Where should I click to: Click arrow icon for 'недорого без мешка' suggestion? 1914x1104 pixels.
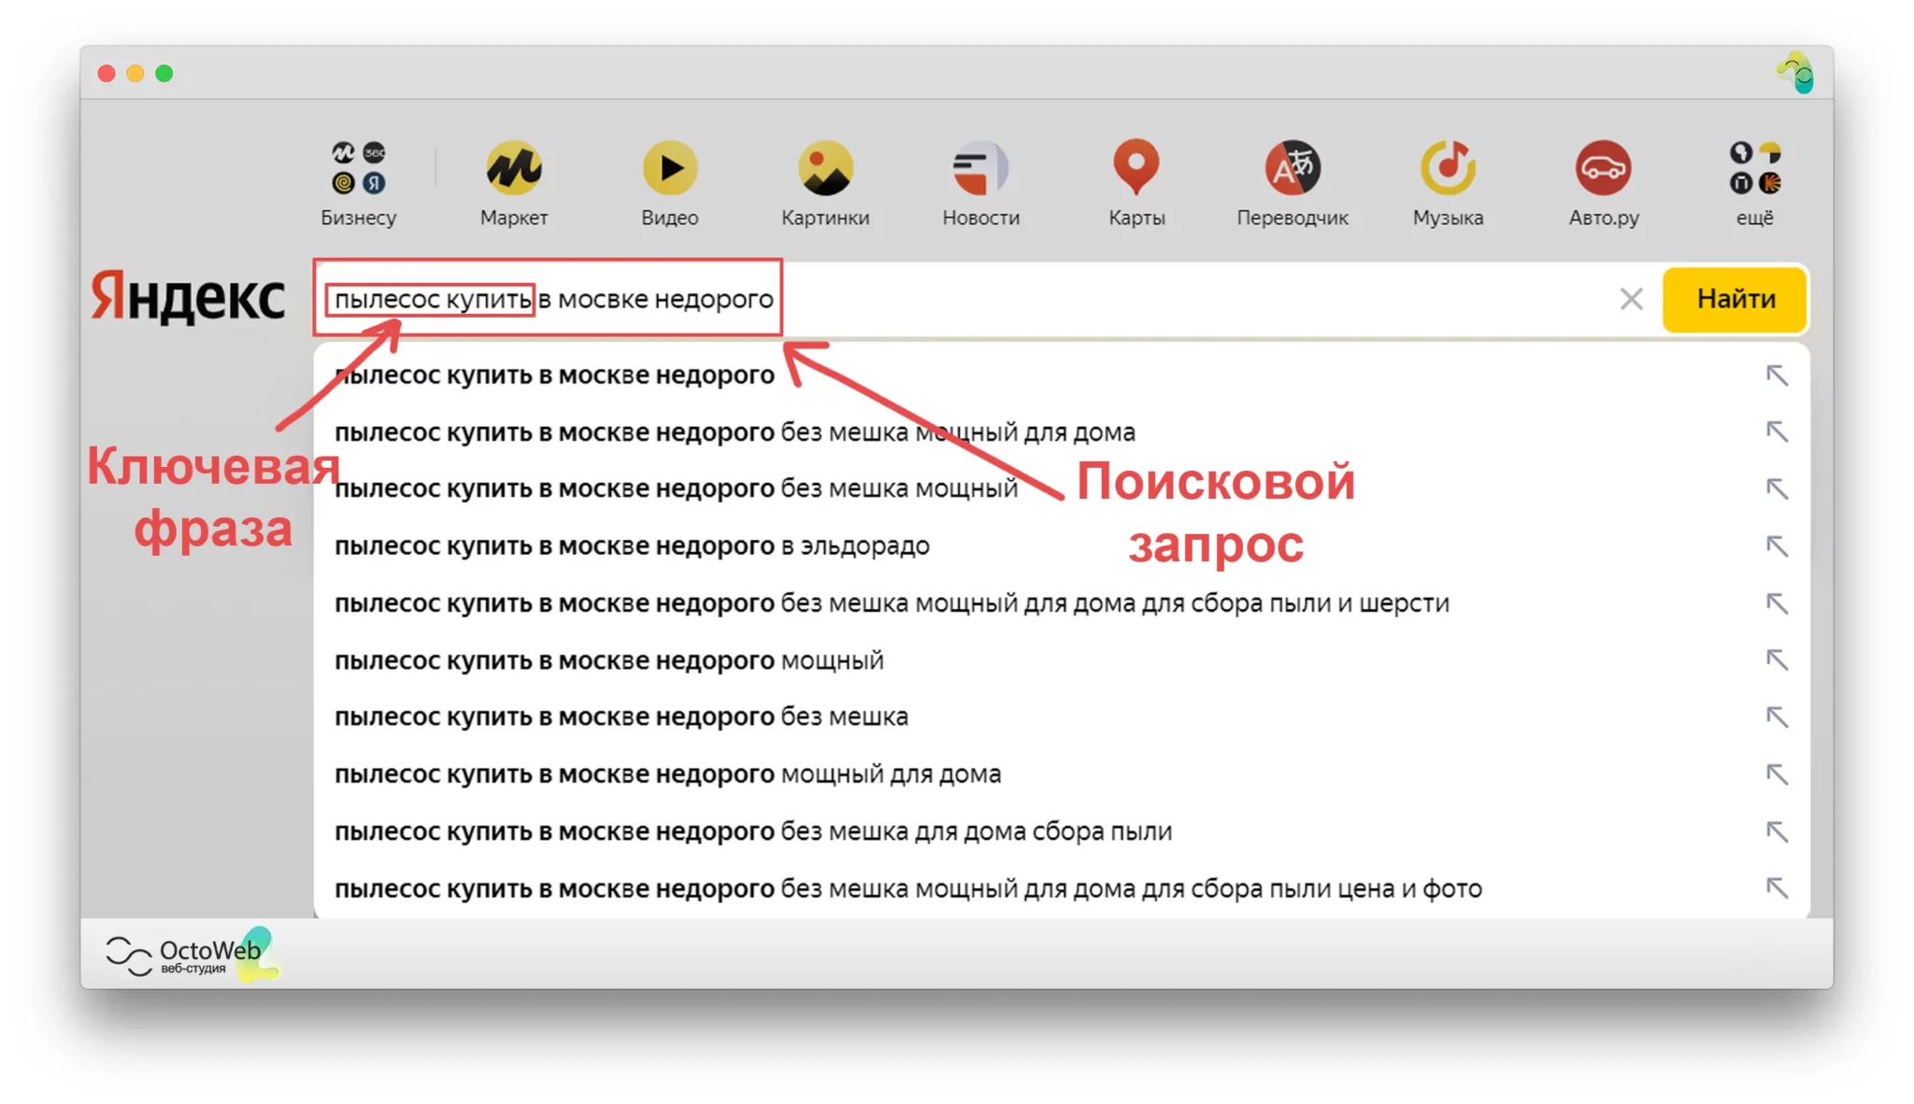[x=1777, y=717]
